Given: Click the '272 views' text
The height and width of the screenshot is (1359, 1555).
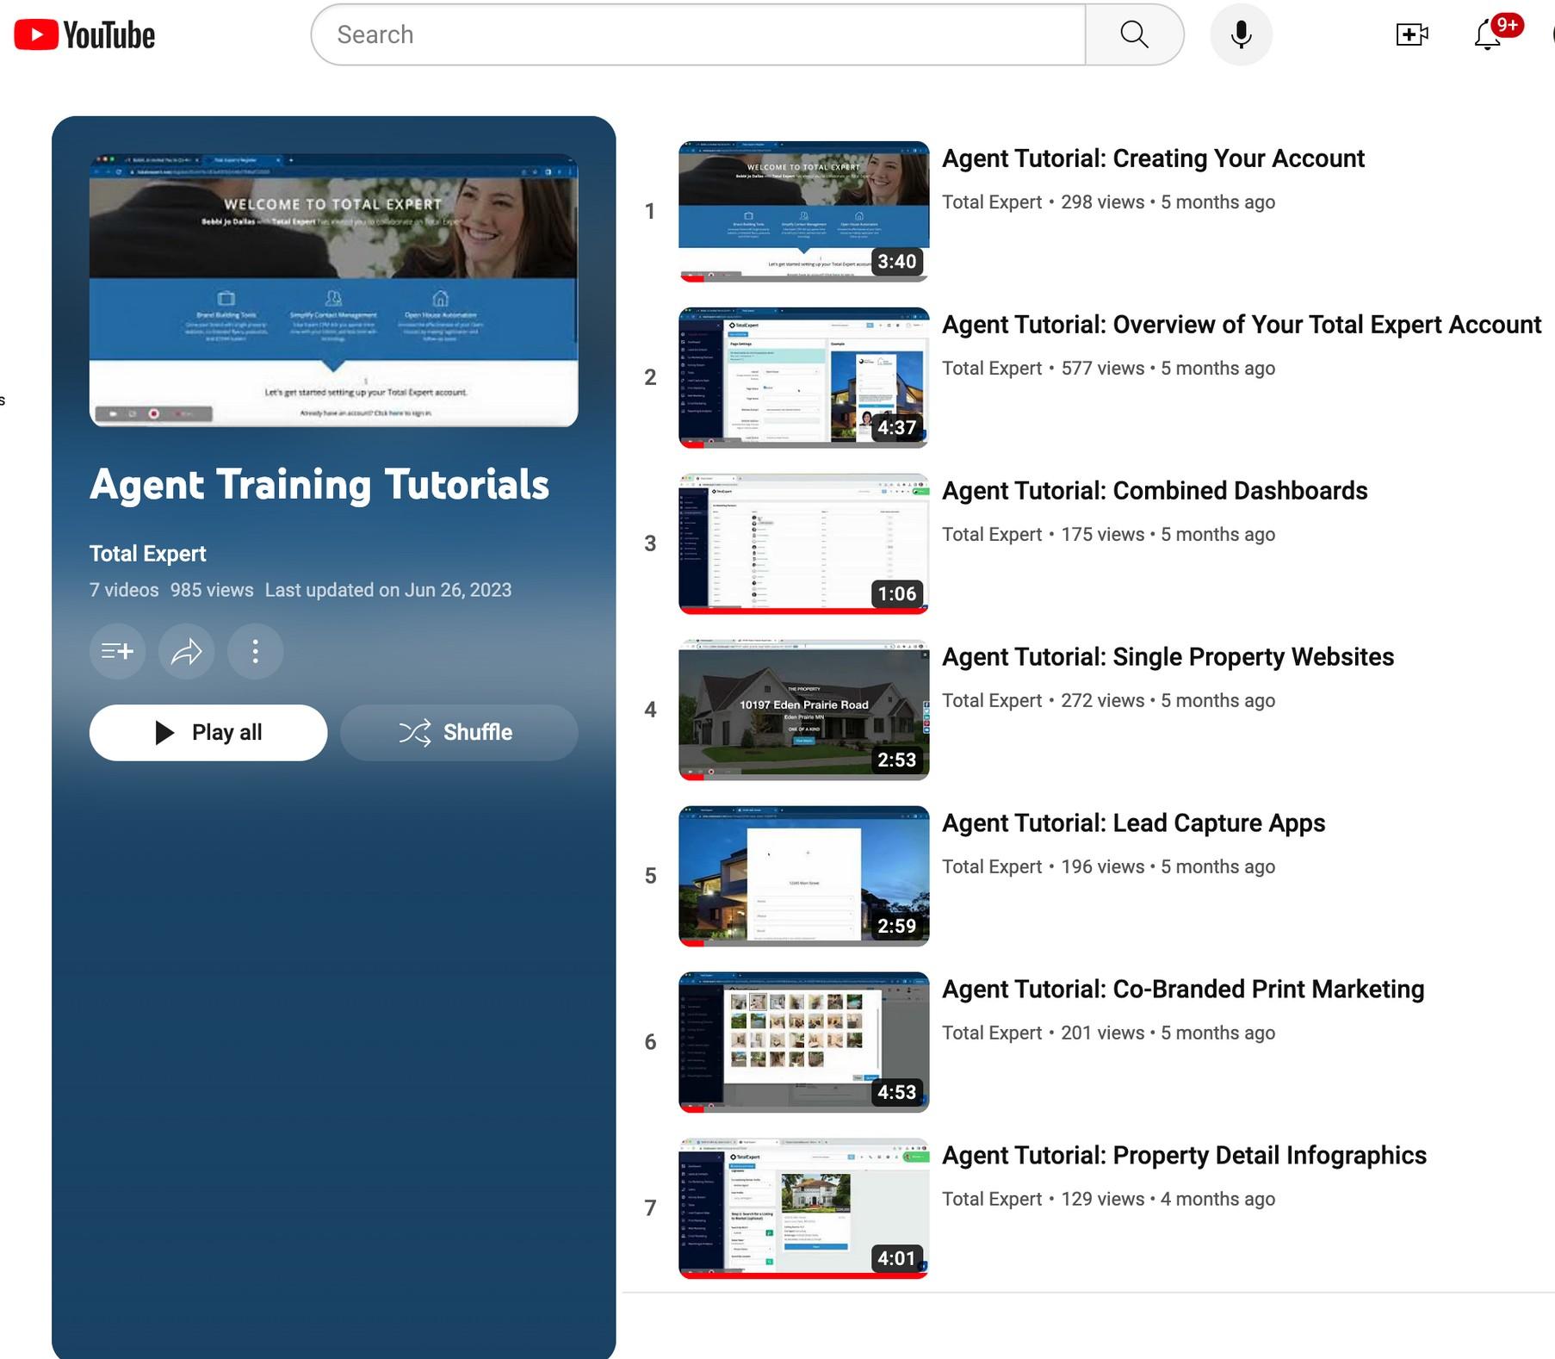Looking at the screenshot, I should click(1103, 701).
